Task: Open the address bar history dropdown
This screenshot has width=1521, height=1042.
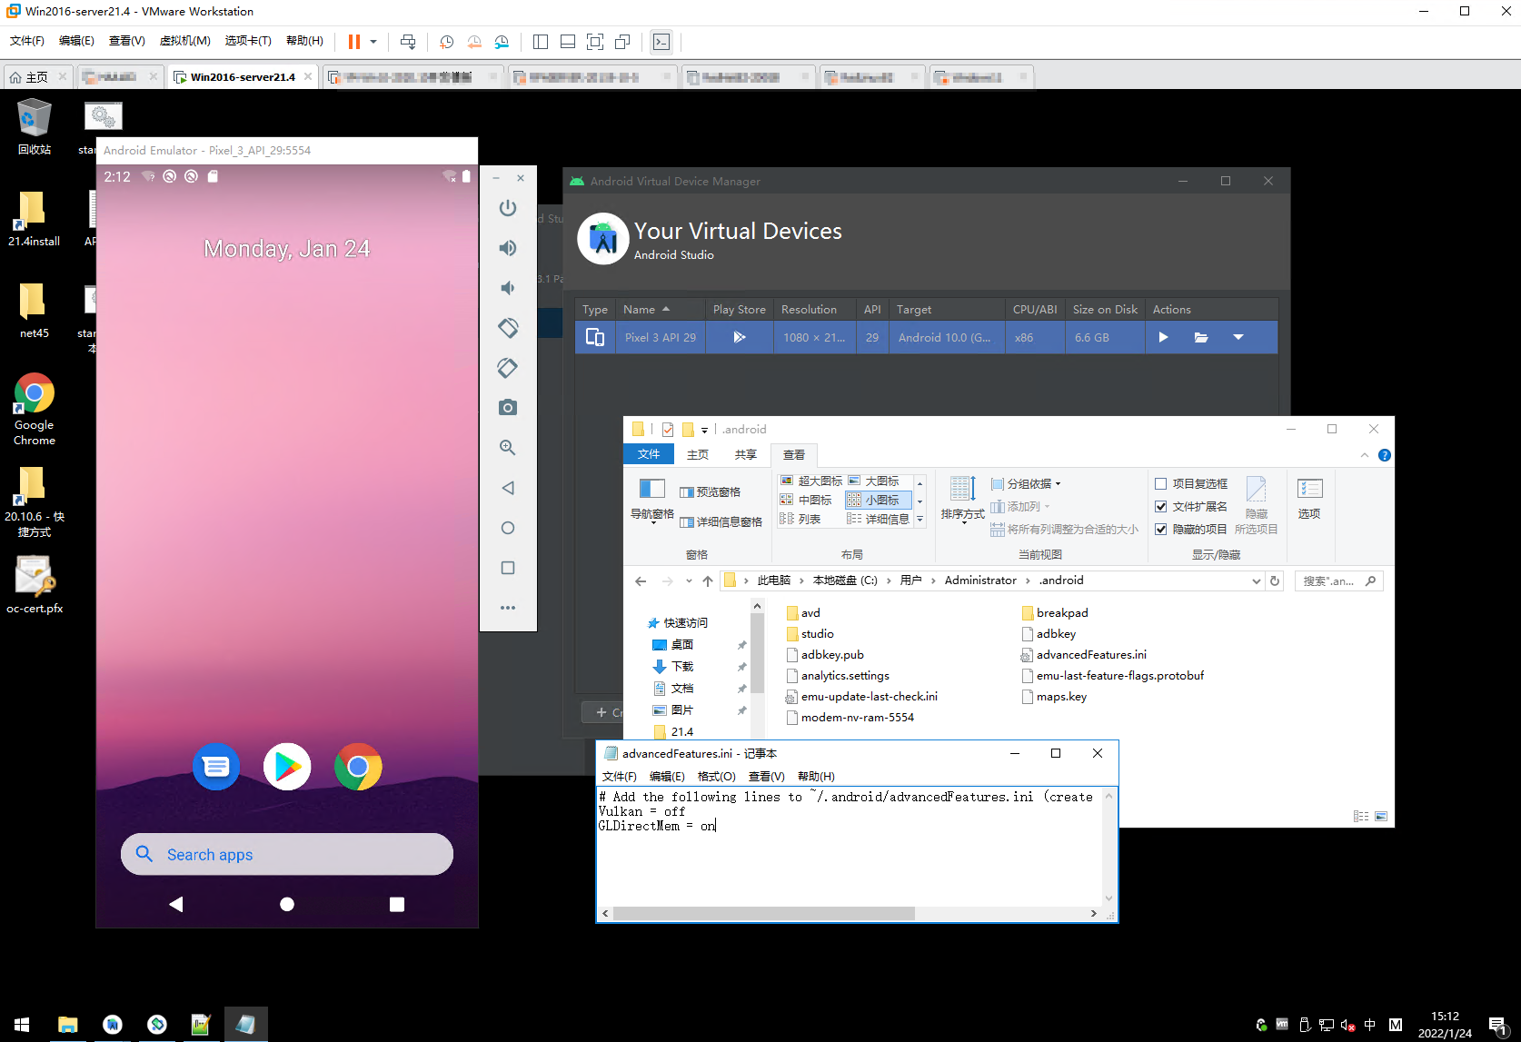Action: click(x=1256, y=581)
